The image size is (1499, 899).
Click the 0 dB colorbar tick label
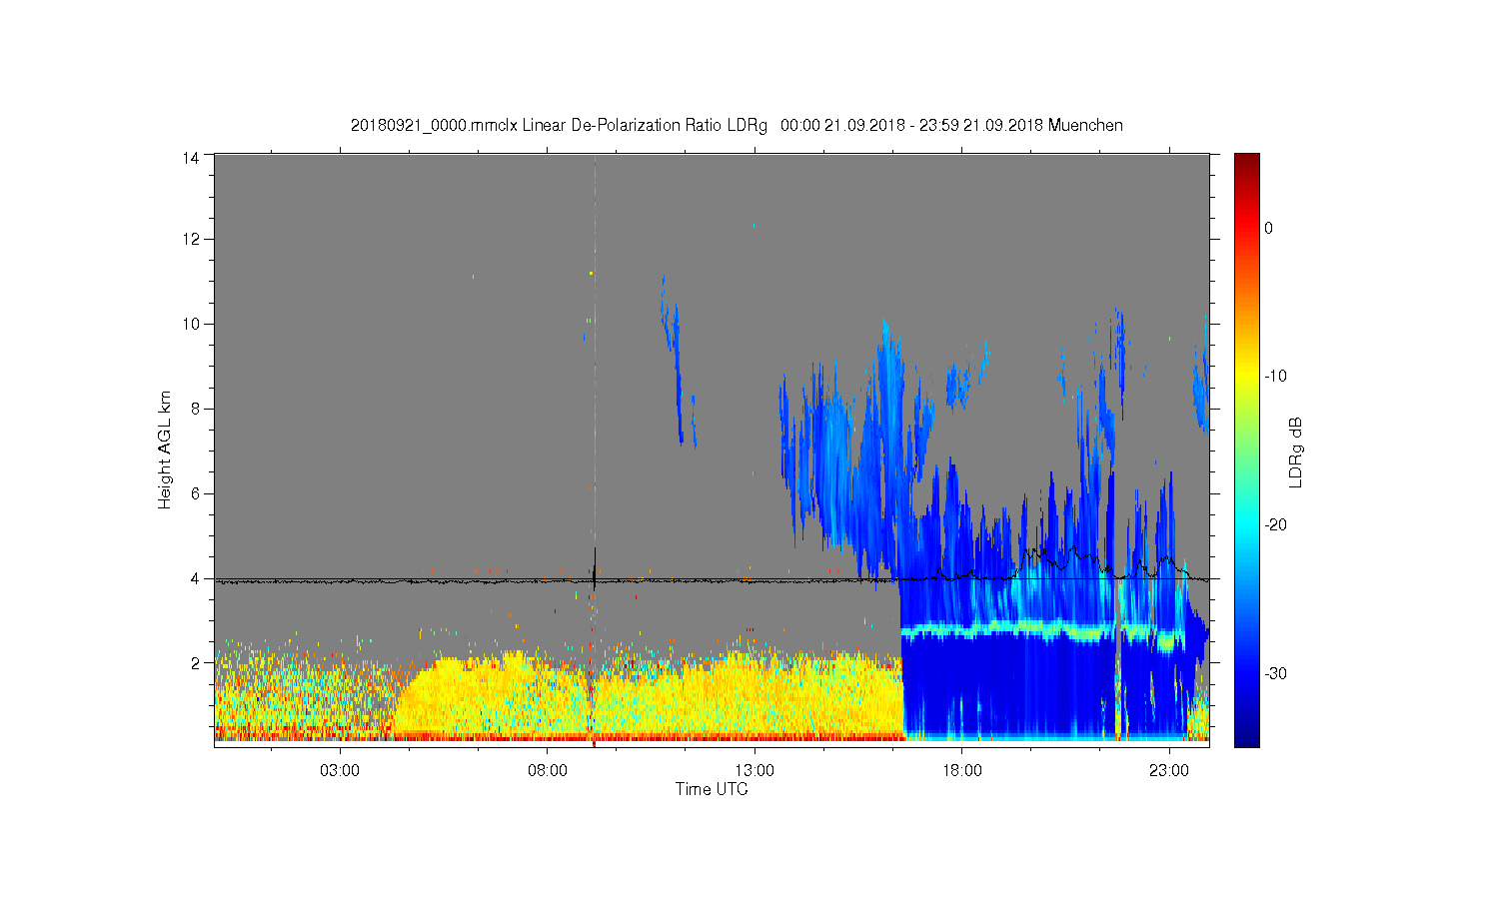click(1268, 228)
